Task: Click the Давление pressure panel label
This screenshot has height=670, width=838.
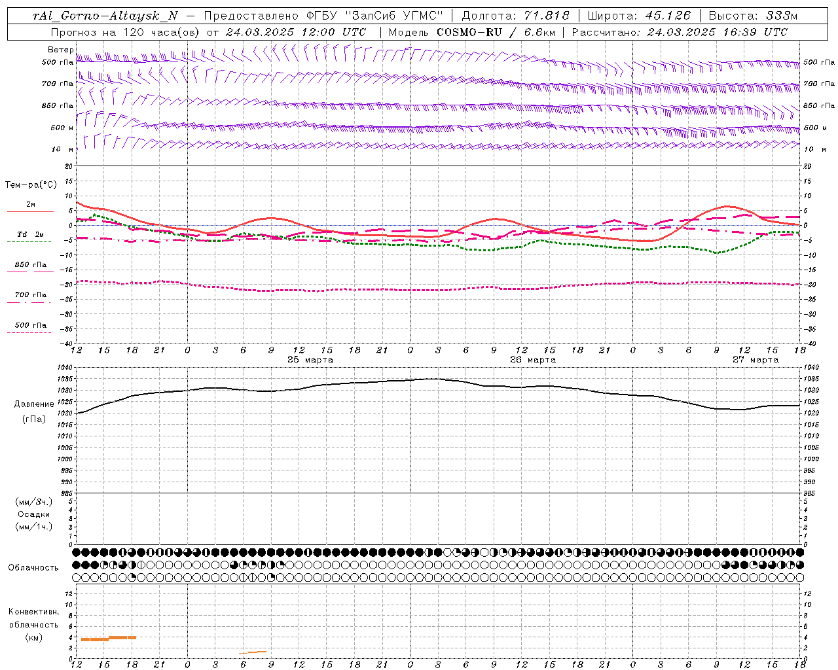Action: (x=33, y=404)
